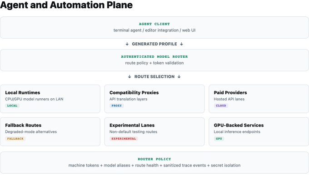Open the Paid Providers card title

(230, 92)
